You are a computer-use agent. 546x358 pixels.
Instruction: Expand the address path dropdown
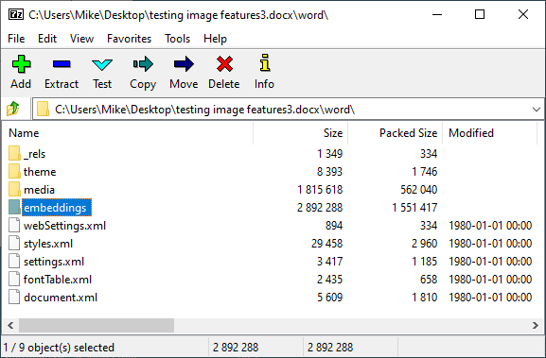click(537, 110)
